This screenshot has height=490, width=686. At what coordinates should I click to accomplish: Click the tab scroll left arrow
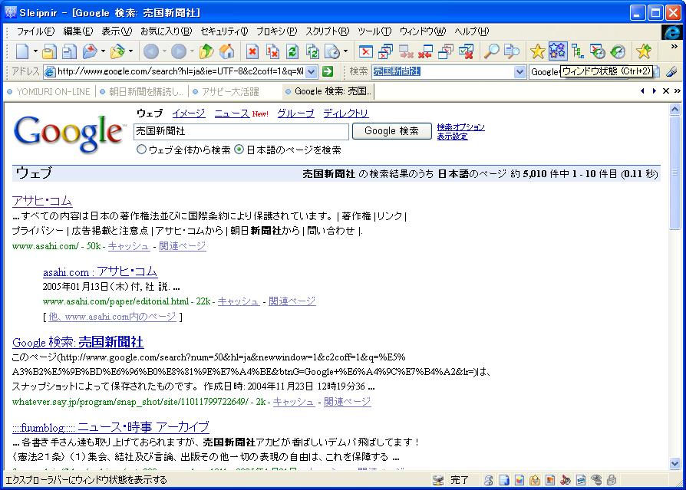tap(642, 91)
